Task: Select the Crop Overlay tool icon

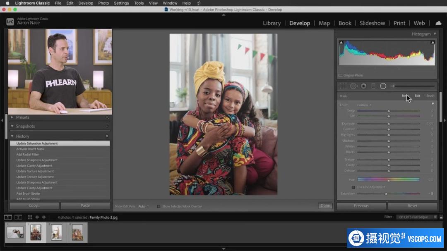Action: tap(343, 86)
